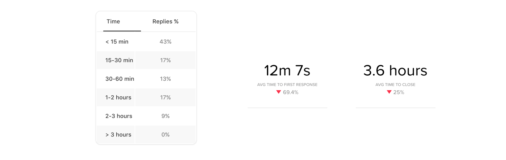This screenshot has width=506, height=160.
Task: Click the 9% replies value
Action: click(165, 116)
